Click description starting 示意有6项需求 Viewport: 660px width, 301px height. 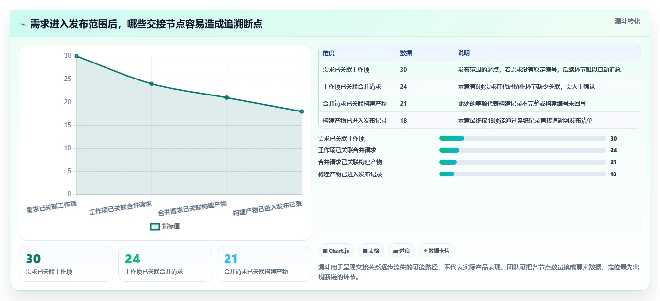(x=526, y=87)
